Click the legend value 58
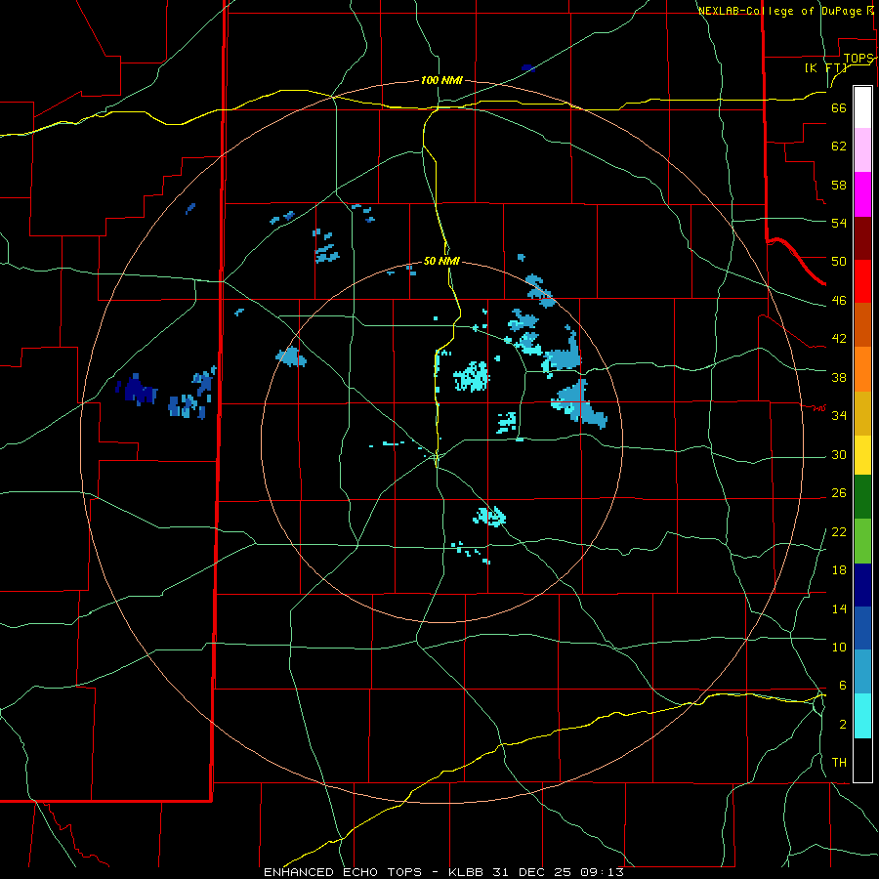The height and width of the screenshot is (879, 879). tap(839, 185)
